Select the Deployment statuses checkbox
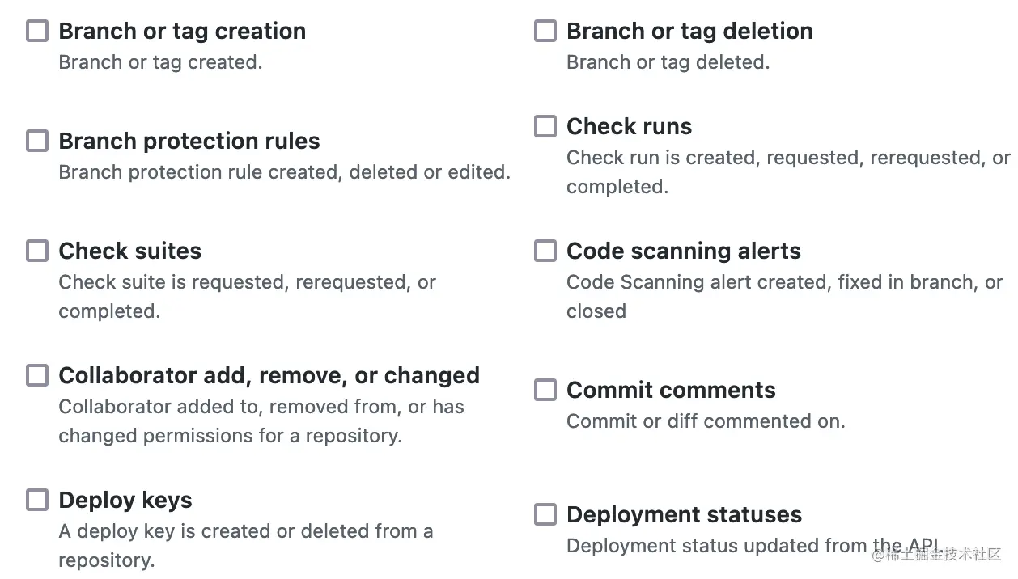This screenshot has width=1018, height=579. click(545, 514)
